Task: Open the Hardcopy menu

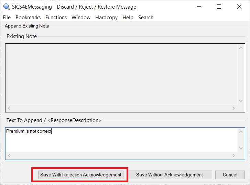Action: 106,18
